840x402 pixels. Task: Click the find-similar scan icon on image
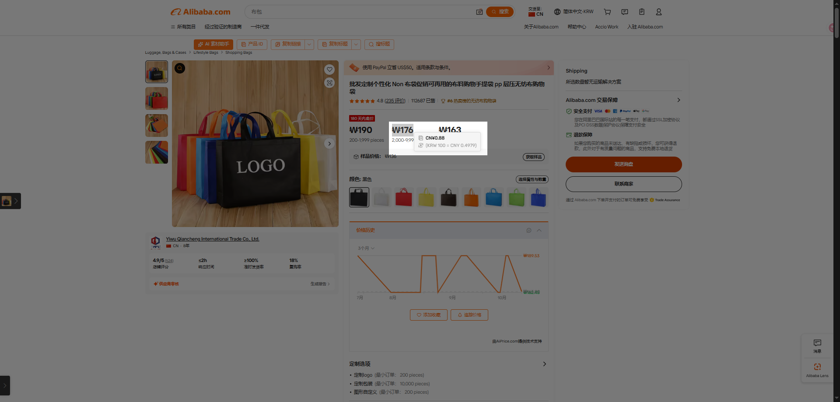point(329,83)
